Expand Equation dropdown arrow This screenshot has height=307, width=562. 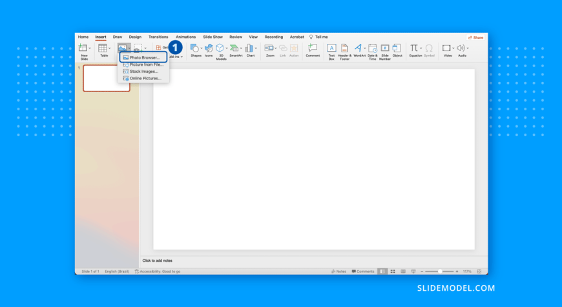pyautogui.click(x=421, y=48)
